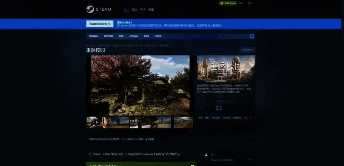Viewport: 344px width, 166px height.
Task: Click the plus button after the tags
Action: (x=250, y=118)
